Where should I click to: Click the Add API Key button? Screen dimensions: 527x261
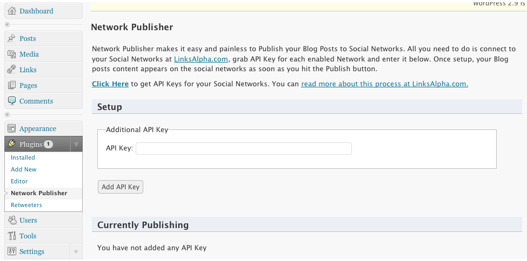coord(121,187)
